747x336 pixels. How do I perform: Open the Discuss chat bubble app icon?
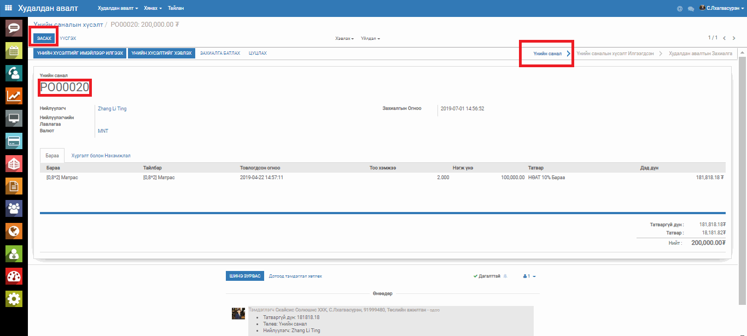[14, 27]
